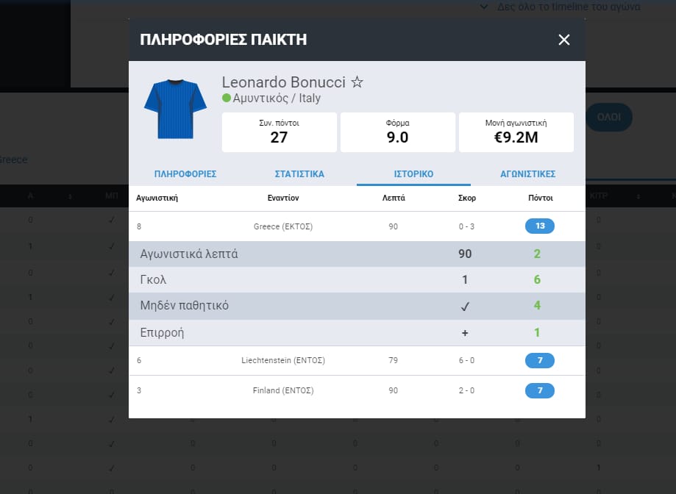
Task: Click the Λεπτά column header
Action: point(394,198)
